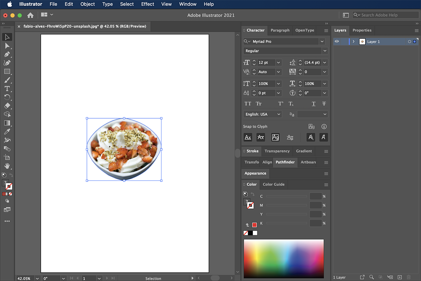Select the Selection tool arrow
421x281 pixels.
click(7, 37)
